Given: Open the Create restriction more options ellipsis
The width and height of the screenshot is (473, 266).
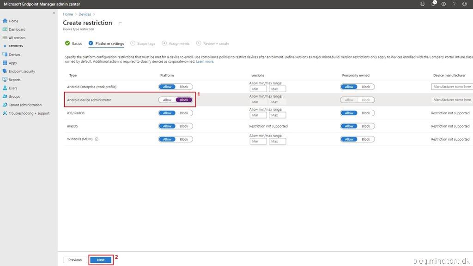Looking at the screenshot, I should point(121,23).
